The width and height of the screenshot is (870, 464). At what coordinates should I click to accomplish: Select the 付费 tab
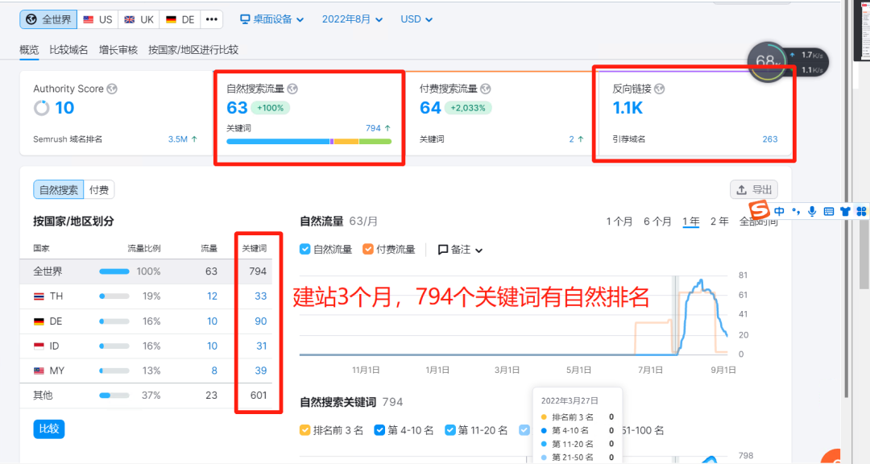click(99, 189)
